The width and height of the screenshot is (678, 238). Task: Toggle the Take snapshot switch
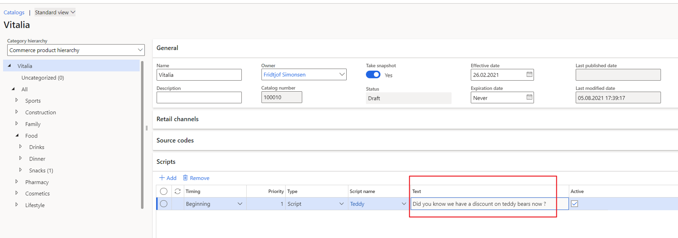tap(373, 75)
